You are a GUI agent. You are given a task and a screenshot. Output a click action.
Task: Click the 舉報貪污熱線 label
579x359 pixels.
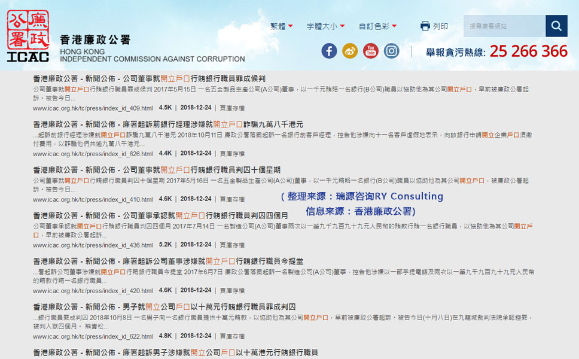tap(456, 53)
